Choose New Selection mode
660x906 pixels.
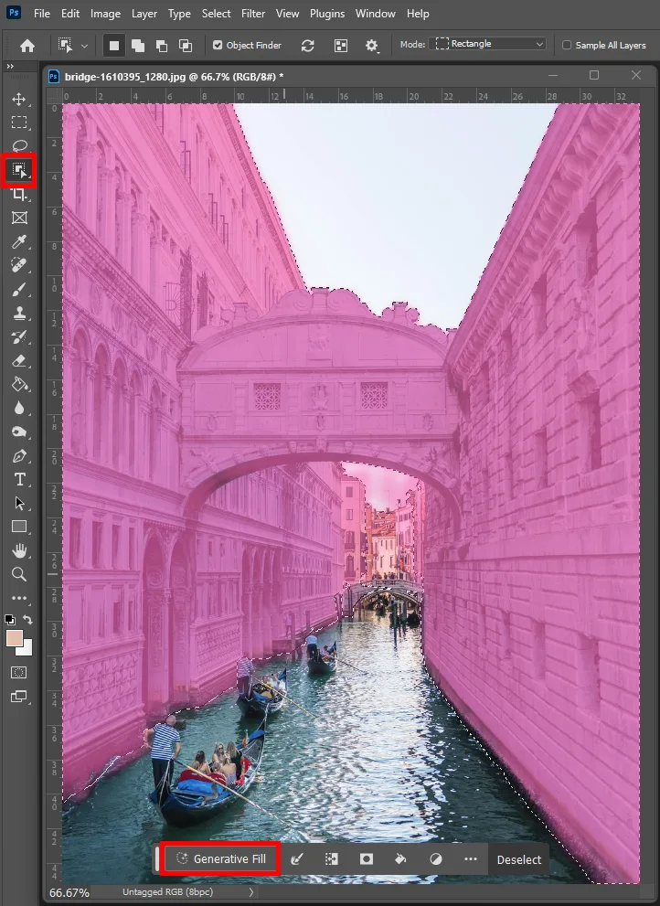(x=114, y=46)
